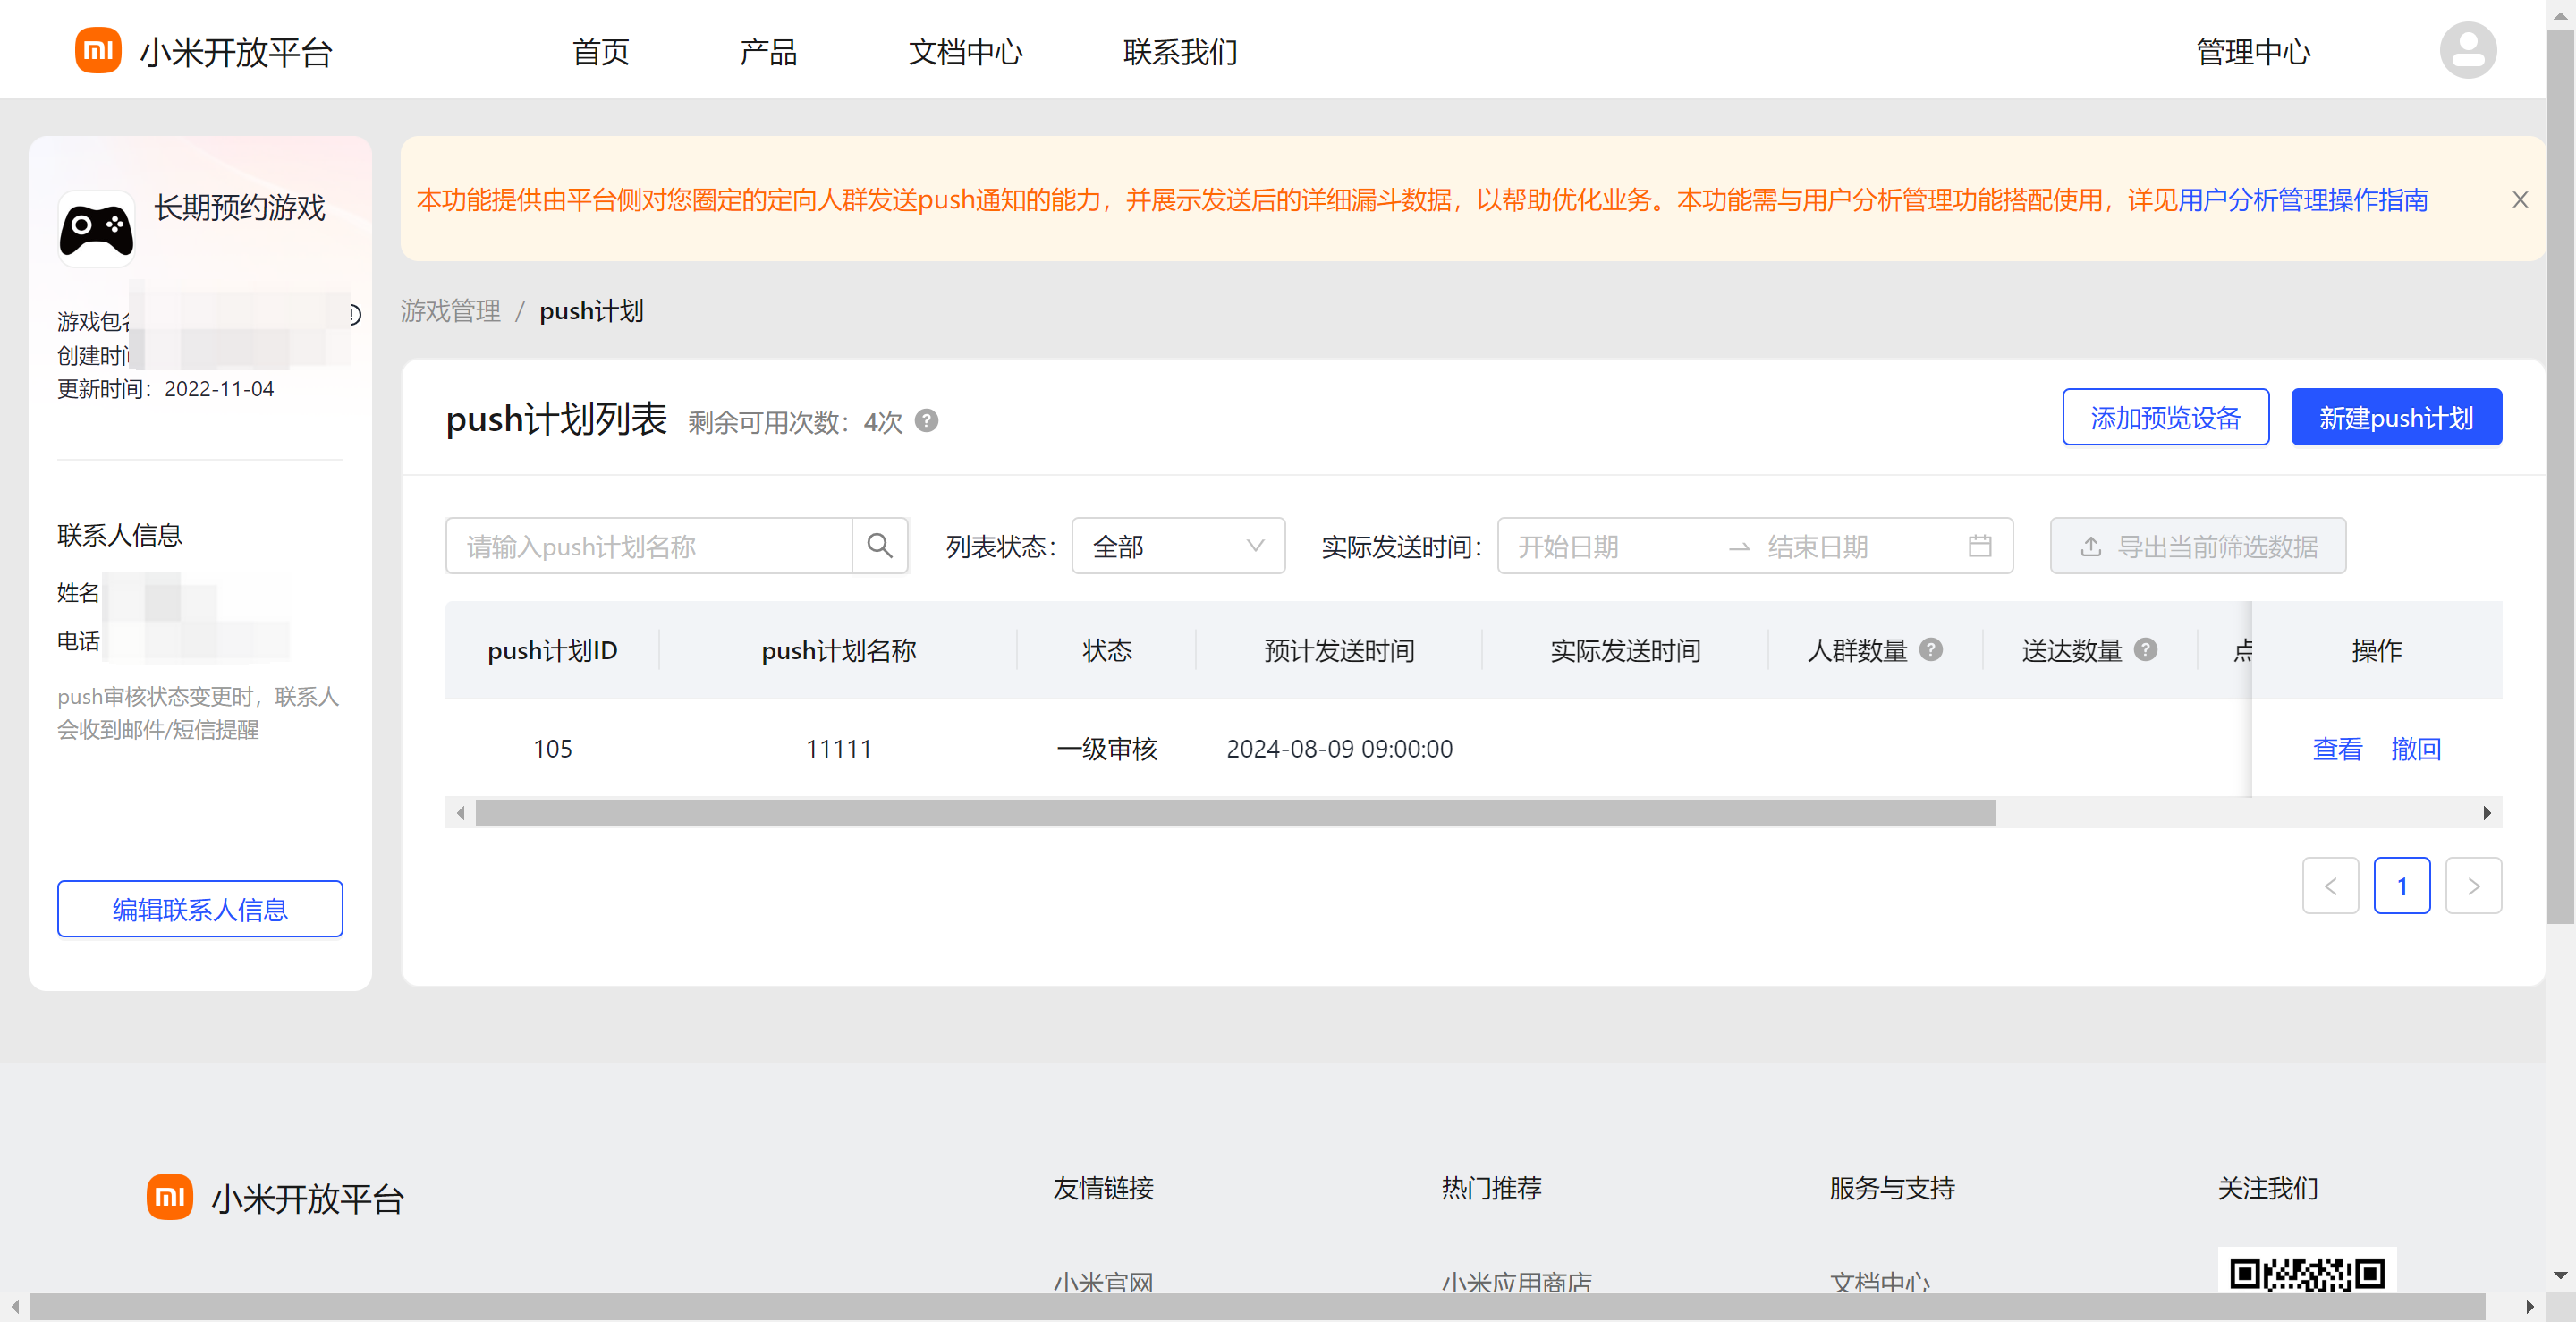Click 查看 for push plan 105
The image size is (2576, 1322).
coord(2337,749)
